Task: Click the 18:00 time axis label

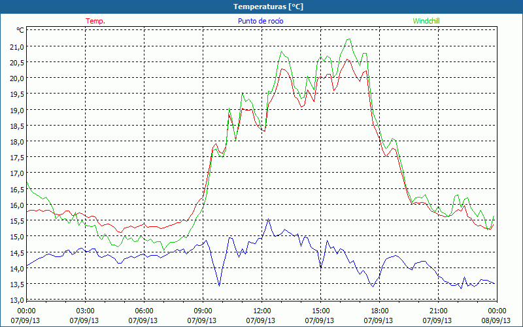Action: coord(380,311)
